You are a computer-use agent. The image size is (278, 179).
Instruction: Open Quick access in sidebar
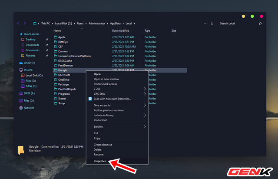tap(31, 34)
